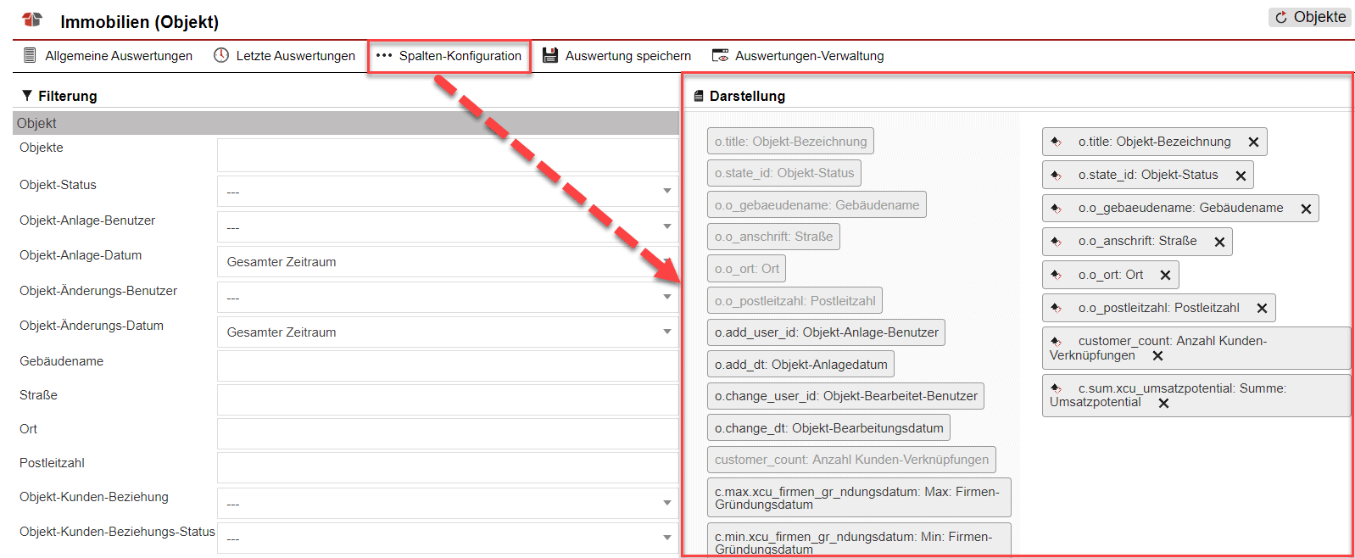The width and height of the screenshot is (1355, 558).
Task: Delete customer_count Anzahl Kunden-Verknüpfungen selected column
Action: pyautogui.click(x=1157, y=356)
